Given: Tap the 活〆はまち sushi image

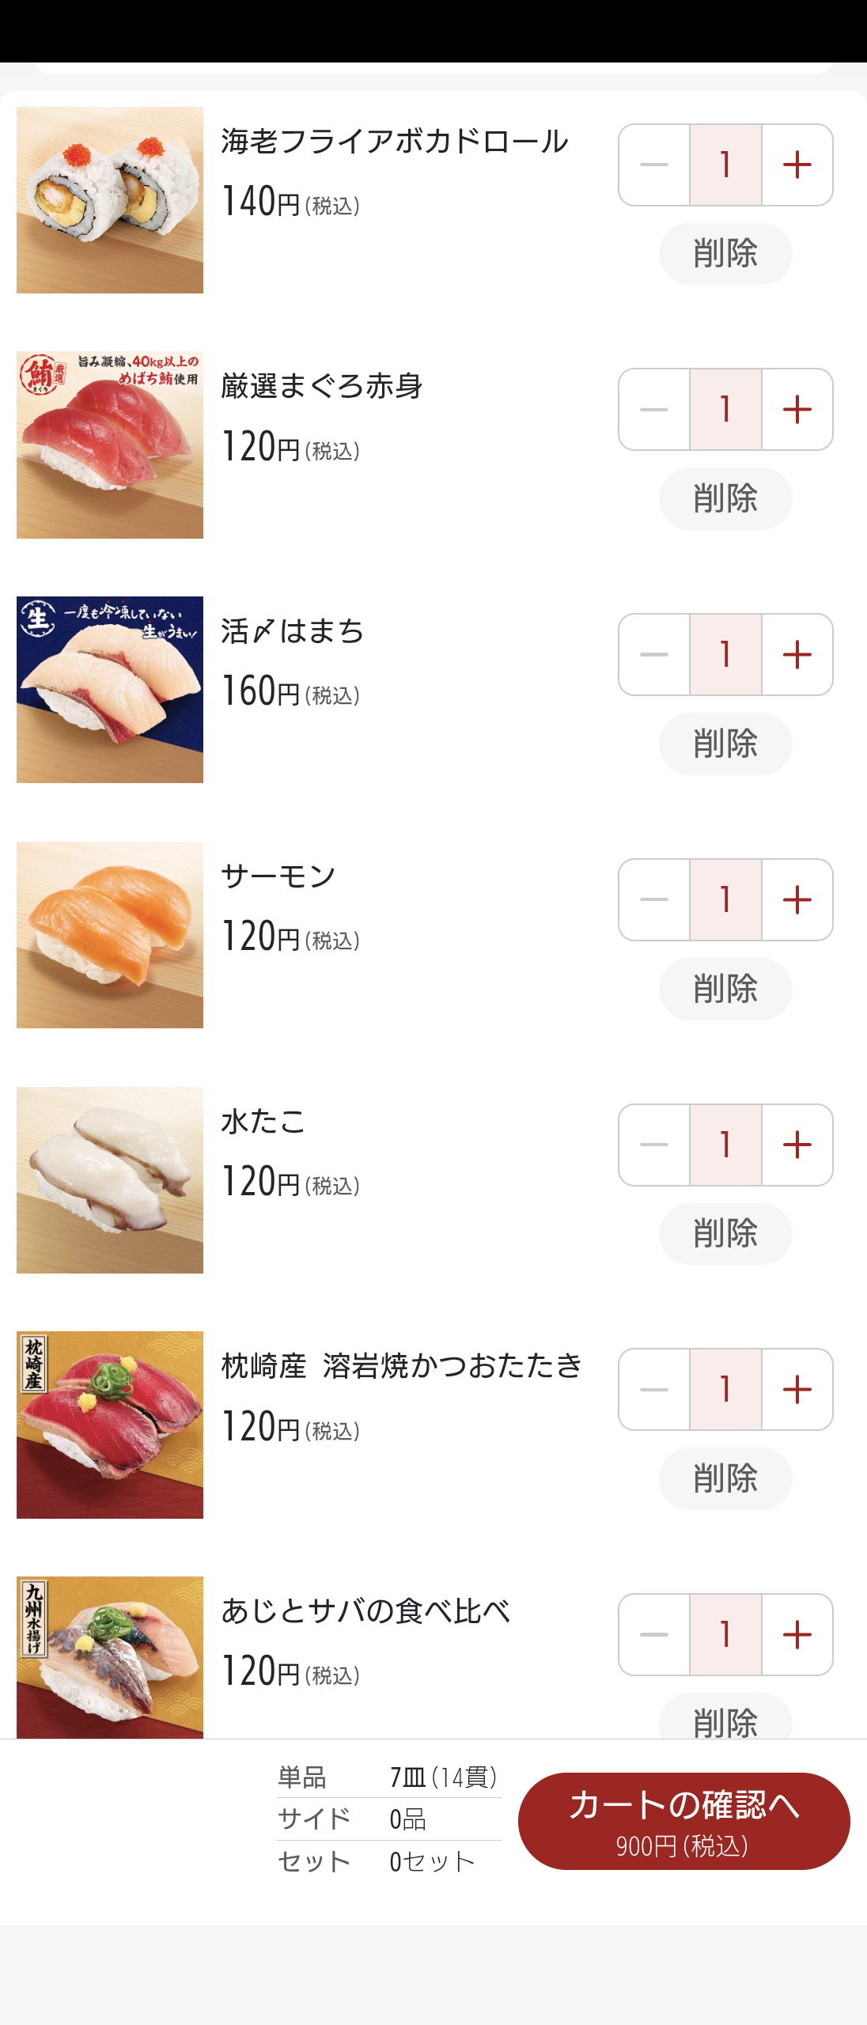Looking at the screenshot, I should click(110, 690).
